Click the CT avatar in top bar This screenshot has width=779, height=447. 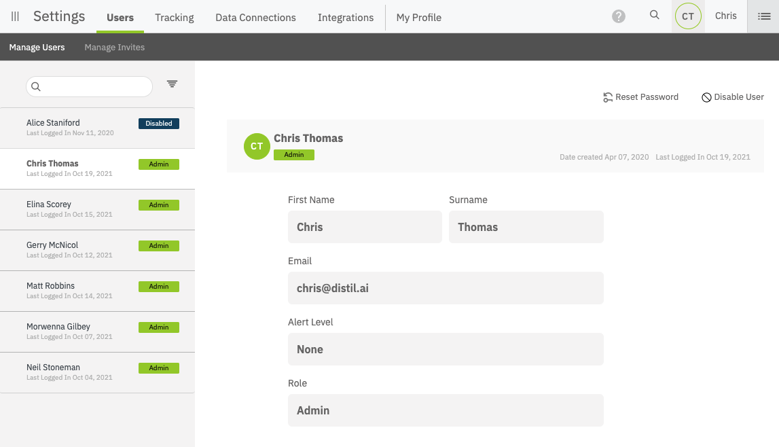pyautogui.click(x=688, y=16)
